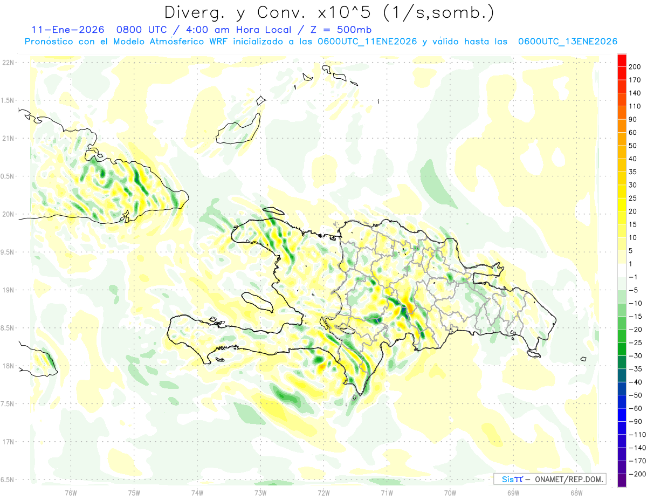Click the color bar value -60

tap(635, 408)
